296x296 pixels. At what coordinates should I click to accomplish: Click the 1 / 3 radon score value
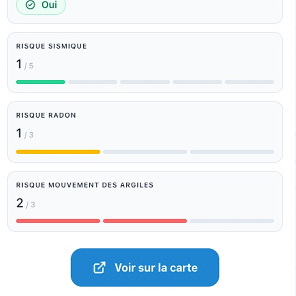click(x=25, y=133)
